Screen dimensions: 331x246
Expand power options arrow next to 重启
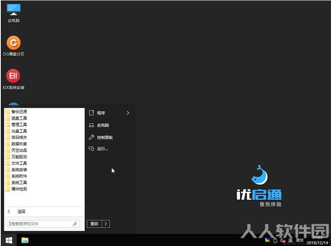[106, 224]
